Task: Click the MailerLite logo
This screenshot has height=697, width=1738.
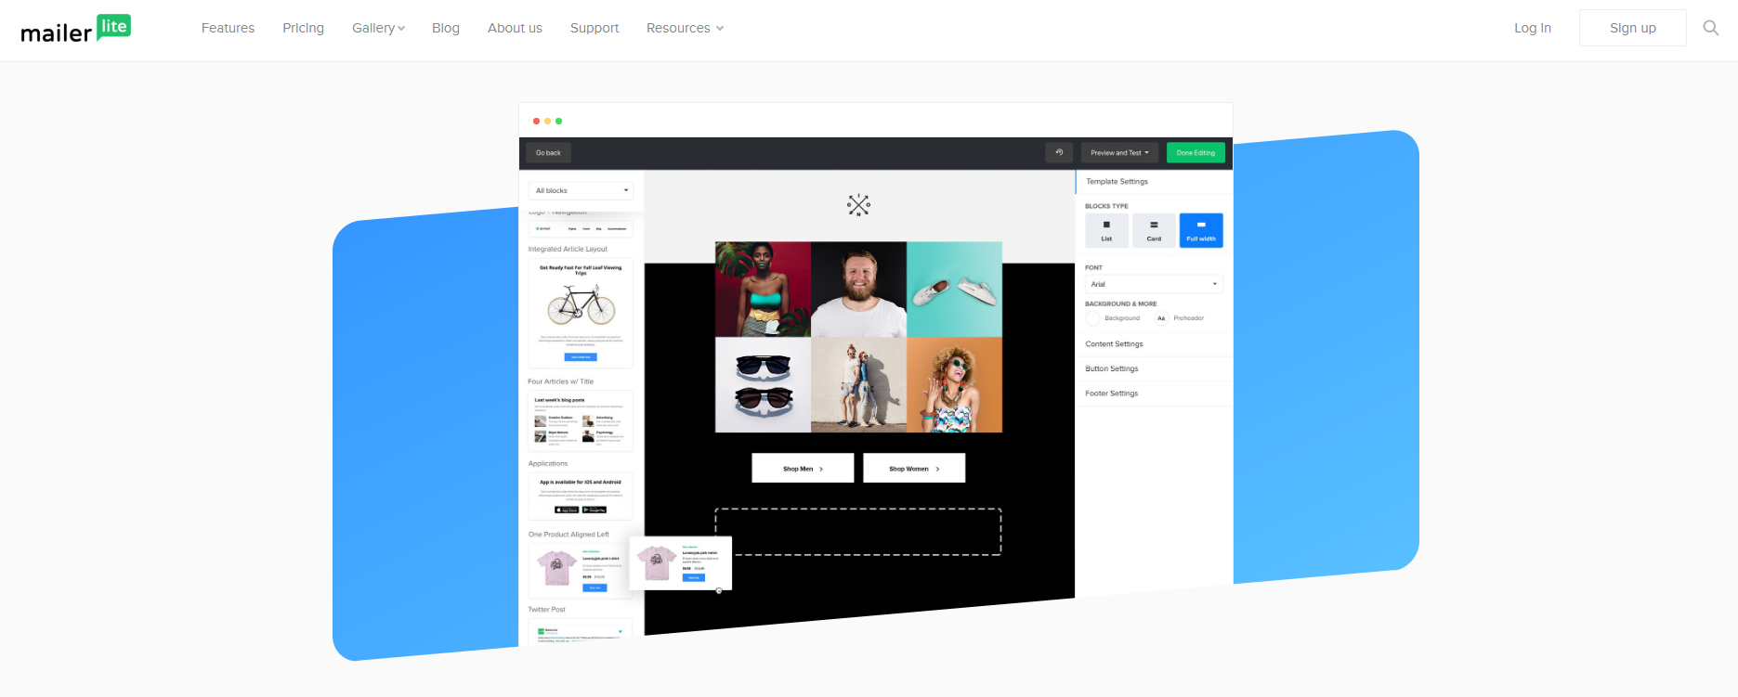Action: (x=76, y=29)
